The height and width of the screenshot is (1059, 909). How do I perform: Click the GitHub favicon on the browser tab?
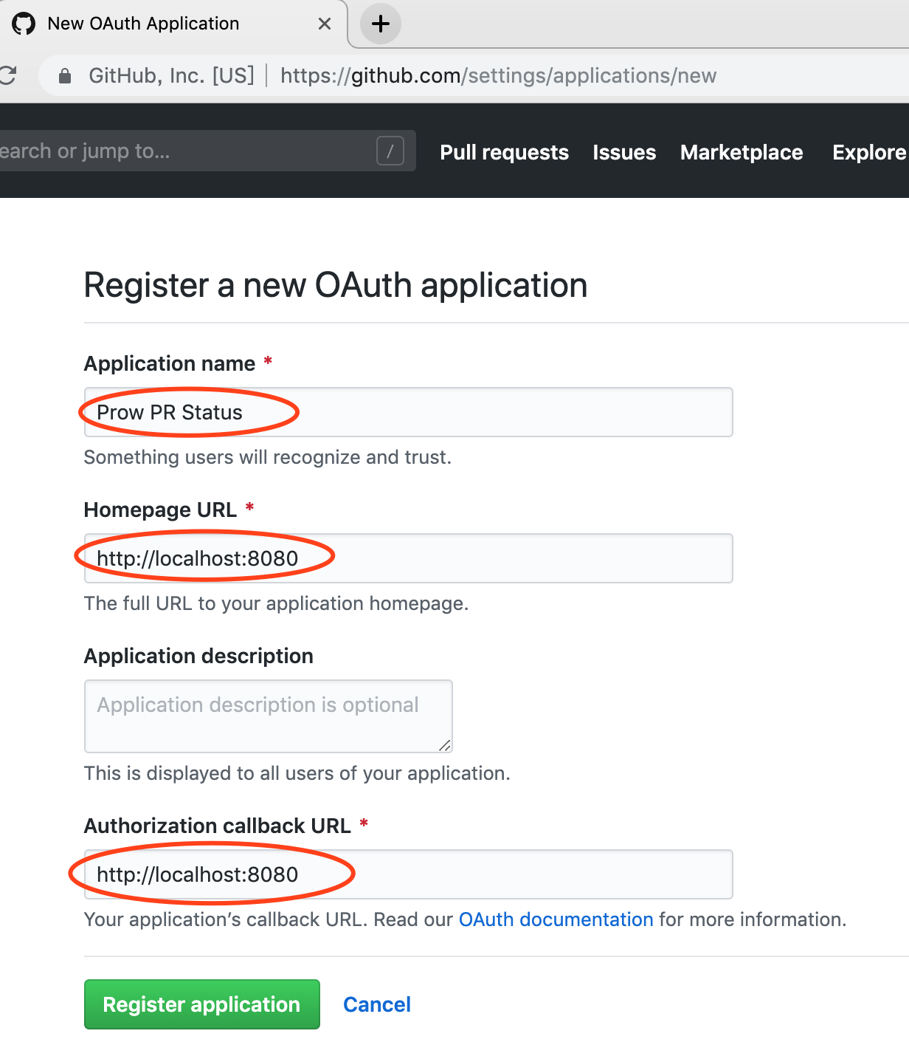click(x=24, y=24)
